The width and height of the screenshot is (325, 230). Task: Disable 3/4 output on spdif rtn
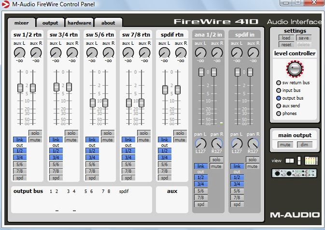coord(165,158)
